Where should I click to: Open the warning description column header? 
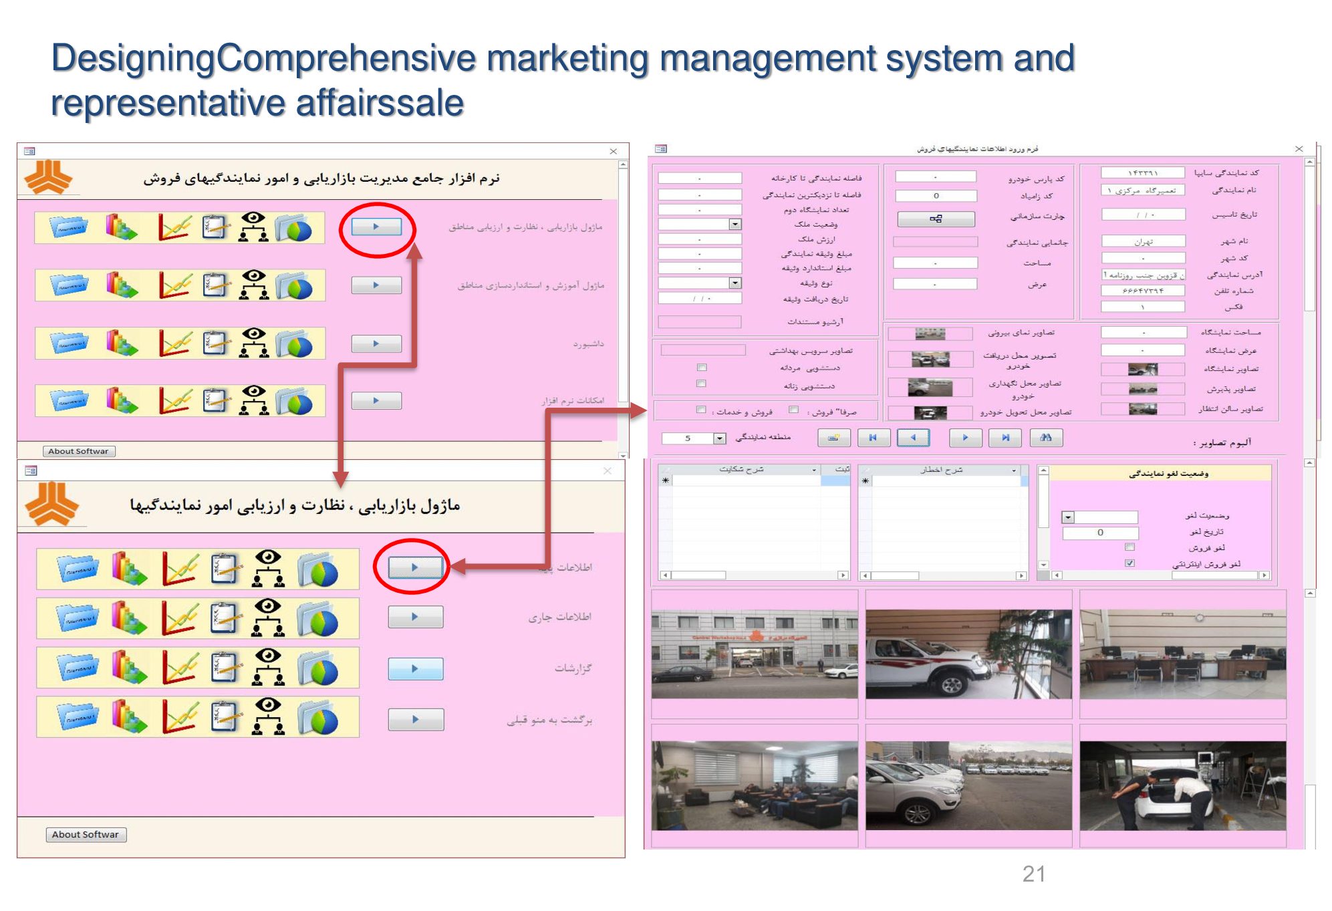(941, 469)
